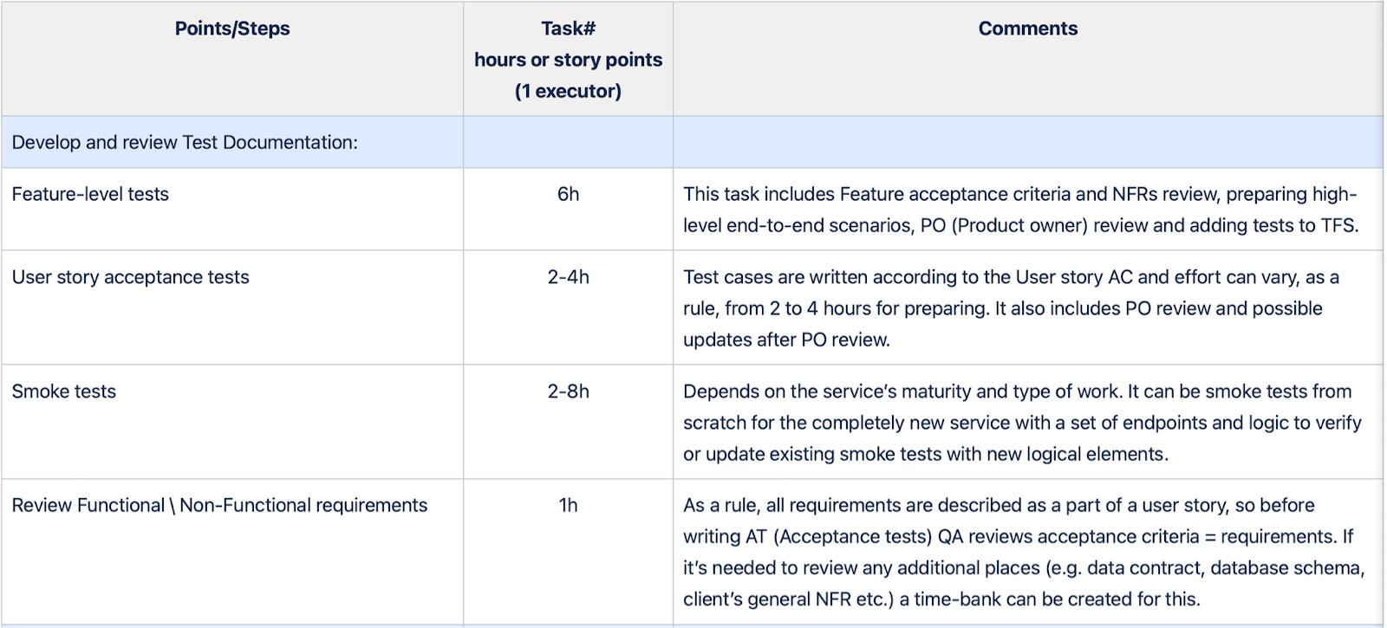Select Review Functional \ Non-Functional requirements cell
Viewport: 1387px width, 628px height.
coord(219,506)
